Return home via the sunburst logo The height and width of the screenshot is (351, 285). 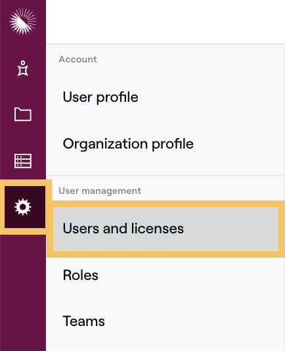(x=22, y=22)
